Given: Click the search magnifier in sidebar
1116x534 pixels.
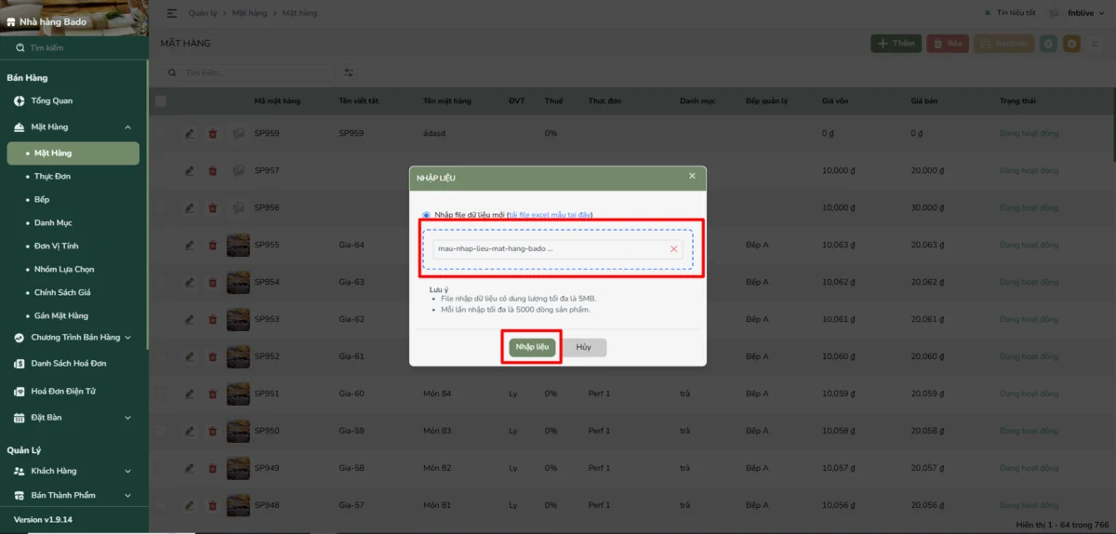Looking at the screenshot, I should [20, 47].
